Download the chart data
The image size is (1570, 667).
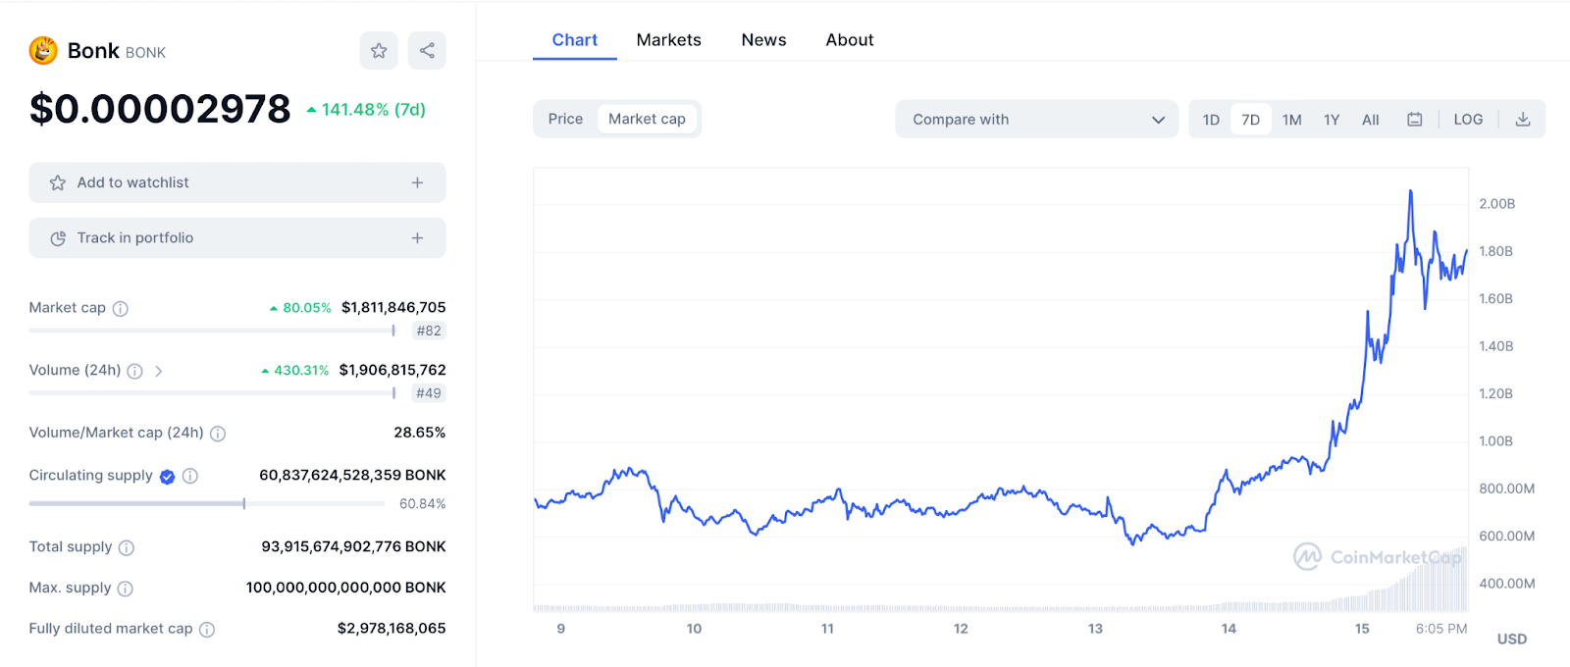[x=1523, y=120]
